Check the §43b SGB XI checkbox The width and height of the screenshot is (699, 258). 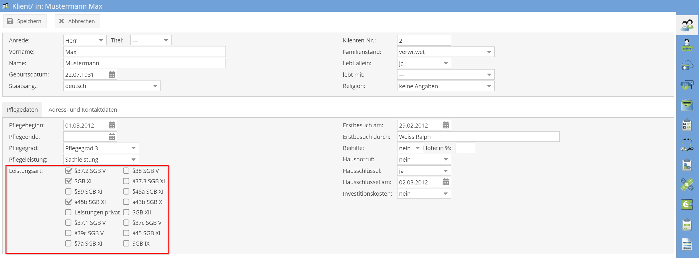pyautogui.click(x=126, y=202)
